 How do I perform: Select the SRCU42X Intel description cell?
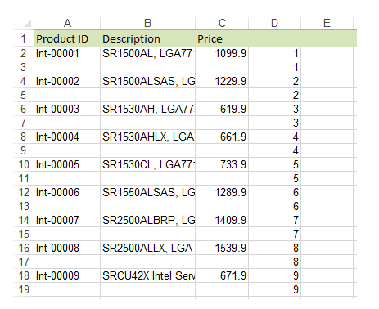(x=147, y=275)
